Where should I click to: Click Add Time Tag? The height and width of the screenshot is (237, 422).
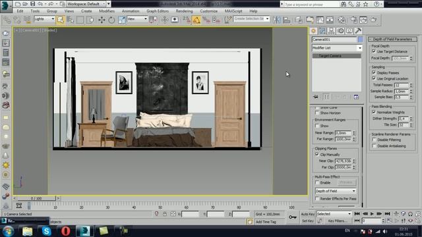tap(266, 222)
